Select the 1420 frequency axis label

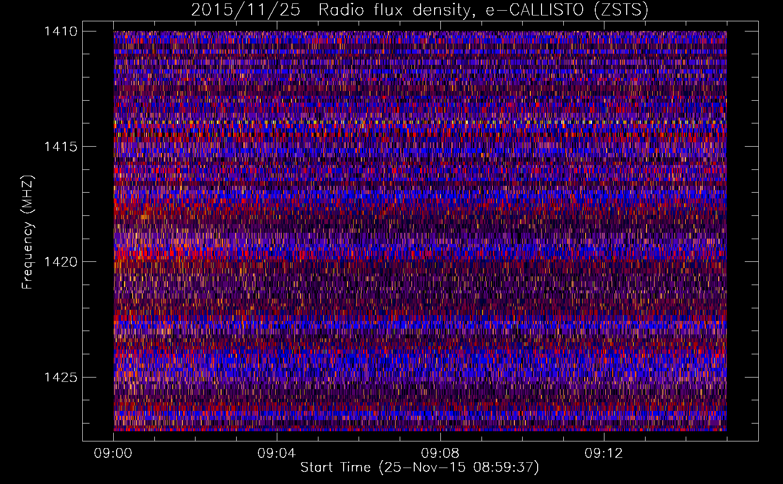(60, 262)
